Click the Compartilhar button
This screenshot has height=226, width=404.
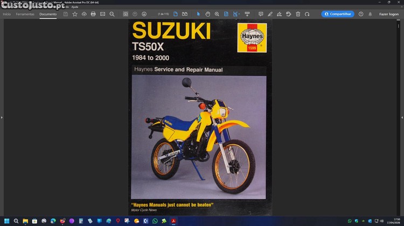[338, 14]
